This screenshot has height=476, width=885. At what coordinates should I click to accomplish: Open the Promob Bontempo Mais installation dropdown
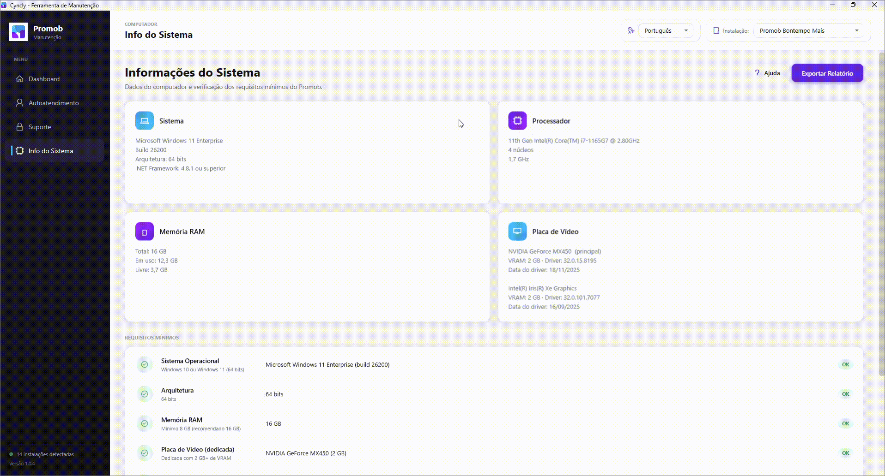pos(809,31)
